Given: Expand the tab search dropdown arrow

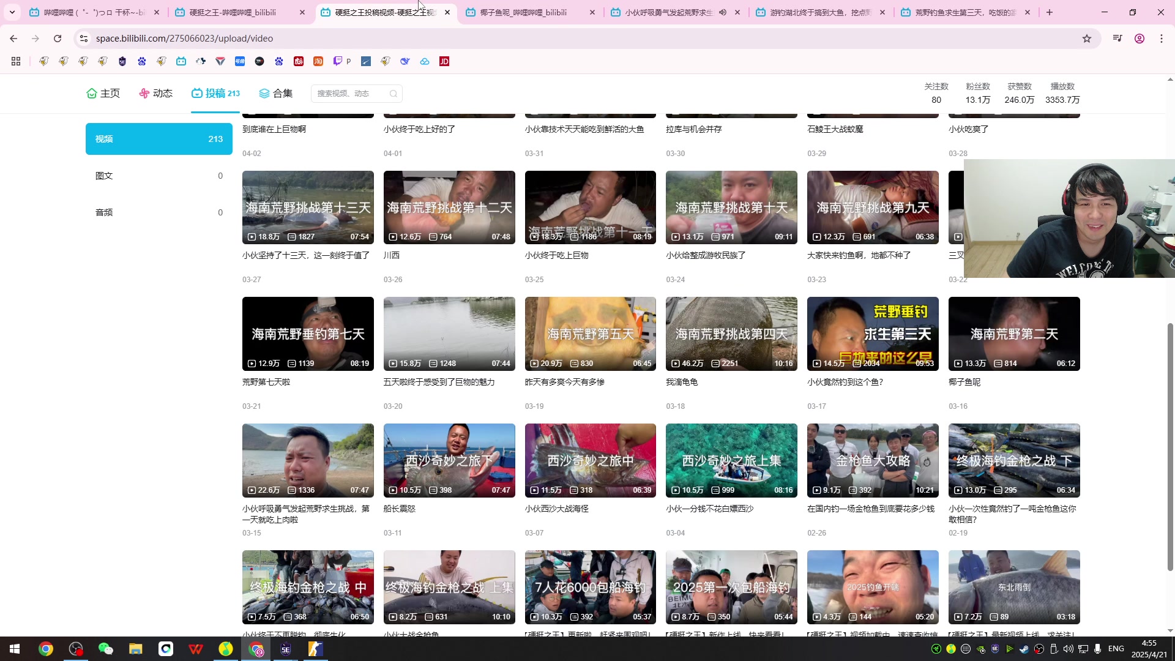Looking at the screenshot, I should click(x=12, y=12).
